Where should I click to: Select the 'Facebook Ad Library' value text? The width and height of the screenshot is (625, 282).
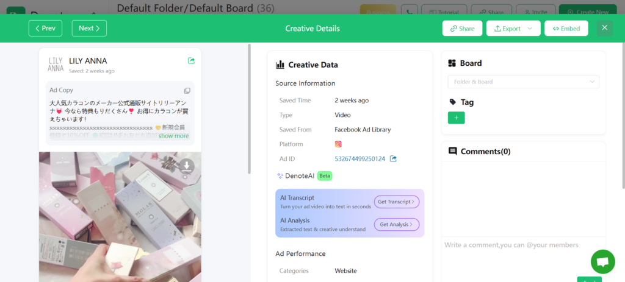point(363,130)
